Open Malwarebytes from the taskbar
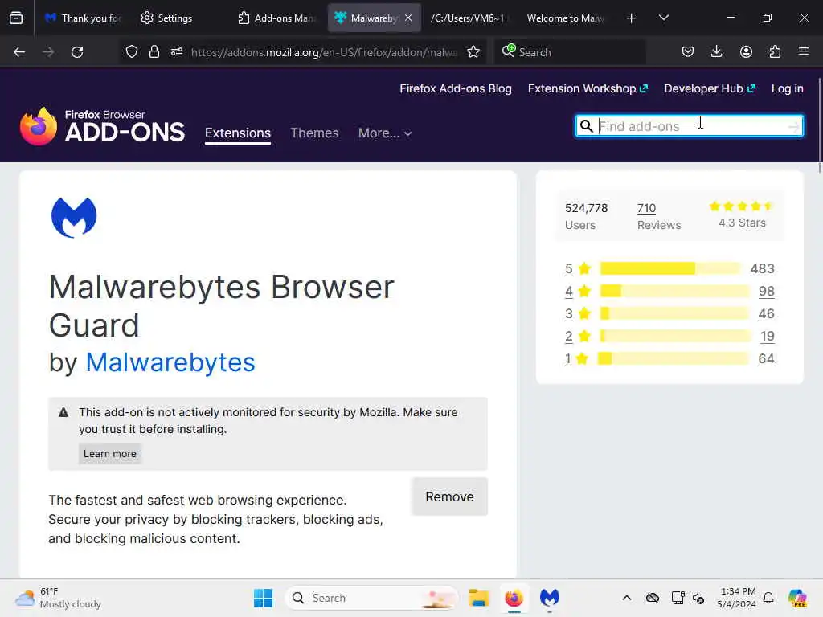Viewport: 823px width, 617px height. pyautogui.click(x=550, y=598)
